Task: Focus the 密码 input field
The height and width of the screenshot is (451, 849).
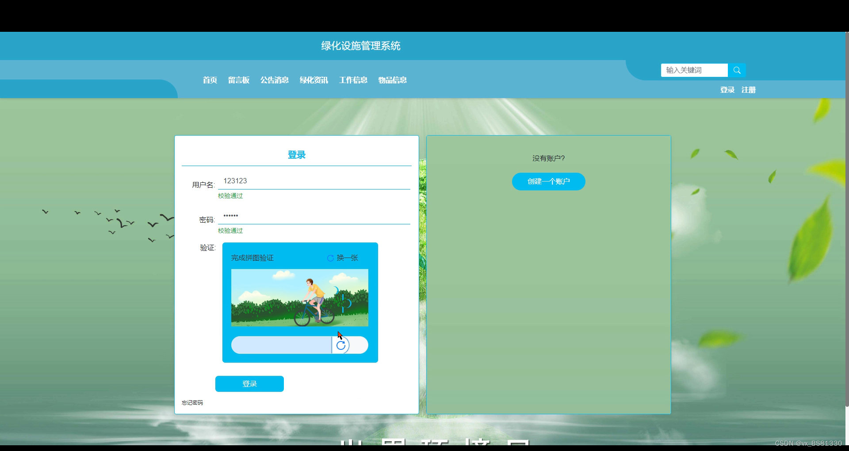Action: click(314, 216)
